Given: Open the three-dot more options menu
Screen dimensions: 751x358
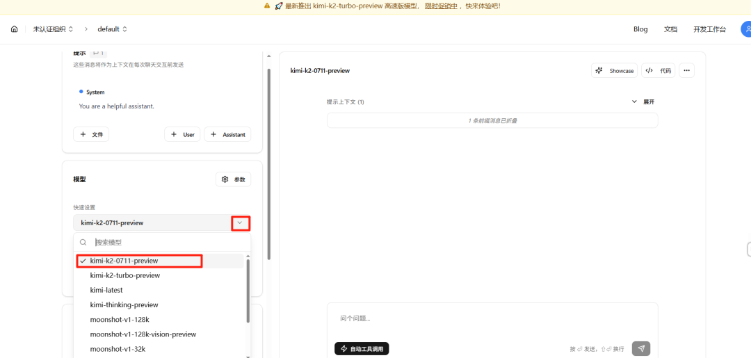Looking at the screenshot, I should pyautogui.click(x=686, y=70).
